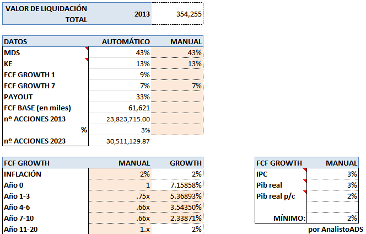This screenshot has height=234, width=366.
Task: Select IPC manual value 3%
Action: click(332, 174)
